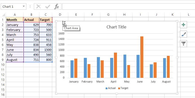Select column B header
The height and width of the screenshot is (98, 195).
(x=31, y=15)
